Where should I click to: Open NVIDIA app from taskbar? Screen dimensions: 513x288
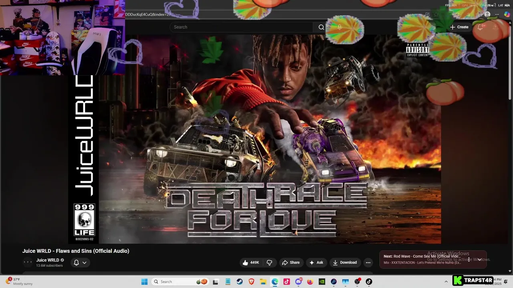pyautogui.click(x=322, y=282)
